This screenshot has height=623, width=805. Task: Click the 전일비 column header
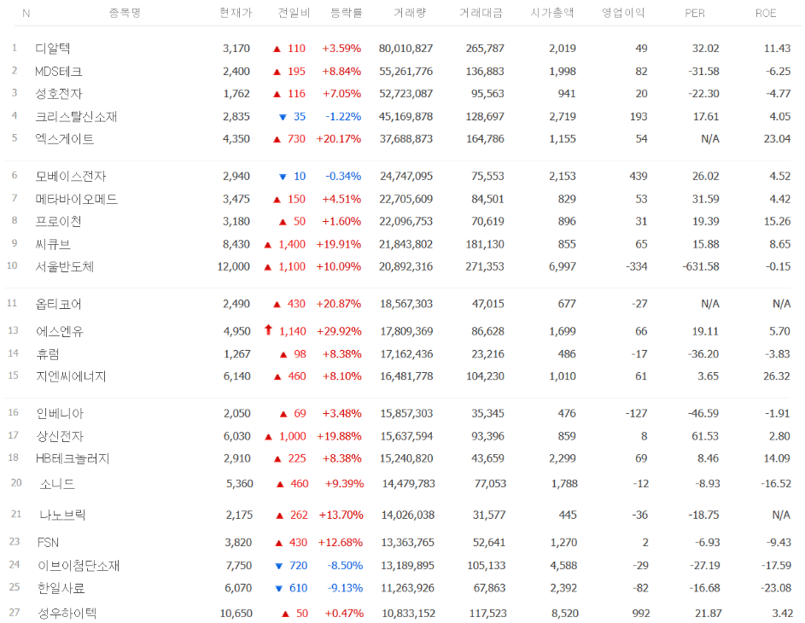(294, 13)
